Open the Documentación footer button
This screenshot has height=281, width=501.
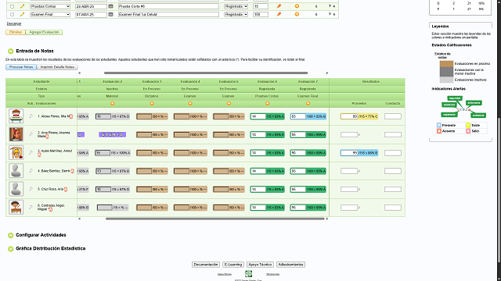206,265
